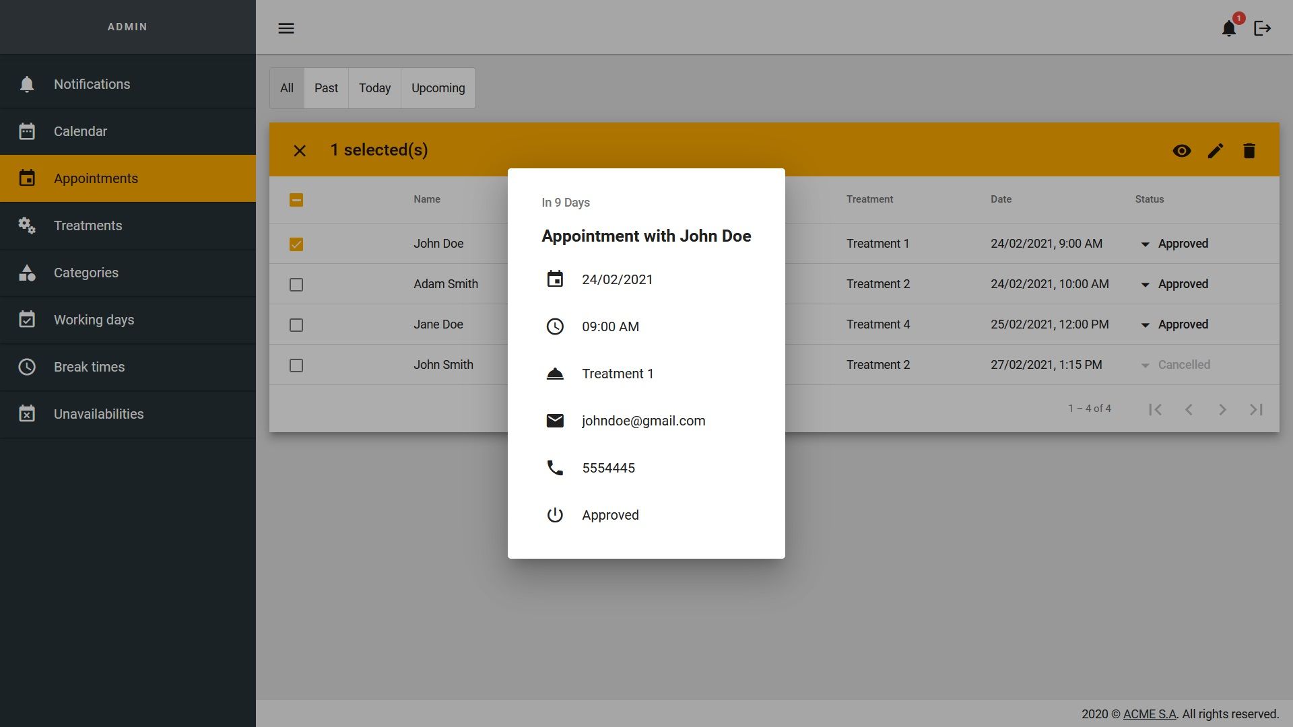Select the Upcoming filter tab
Viewport: 1293px width, 727px height.
tap(438, 88)
